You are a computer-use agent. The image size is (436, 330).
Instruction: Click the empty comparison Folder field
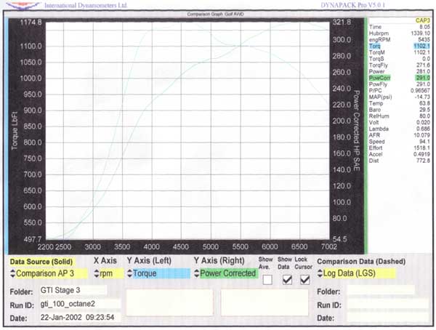click(x=381, y=290)
